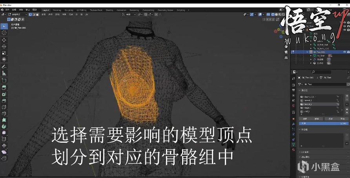Expand the SK_Test.001 outliner row
350x178 pixels.
[307, 52]
